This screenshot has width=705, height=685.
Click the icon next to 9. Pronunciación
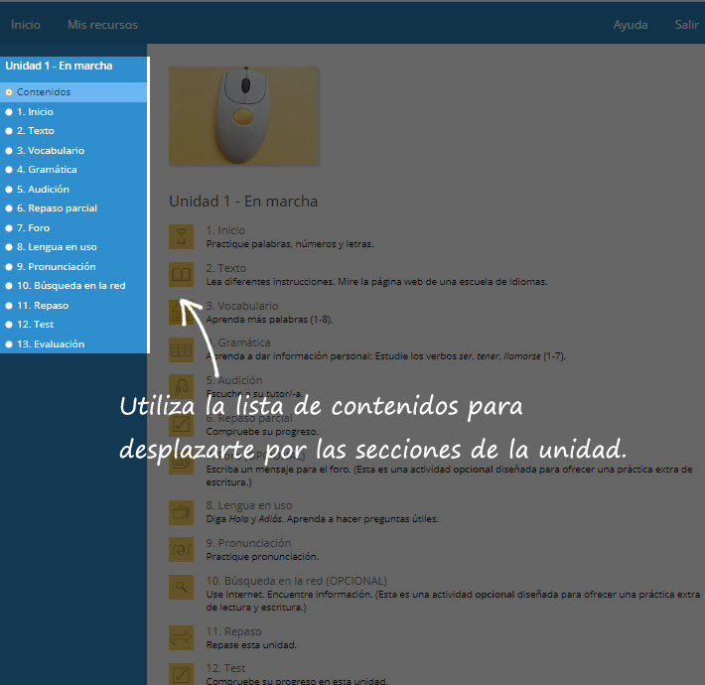click(181, 549)
